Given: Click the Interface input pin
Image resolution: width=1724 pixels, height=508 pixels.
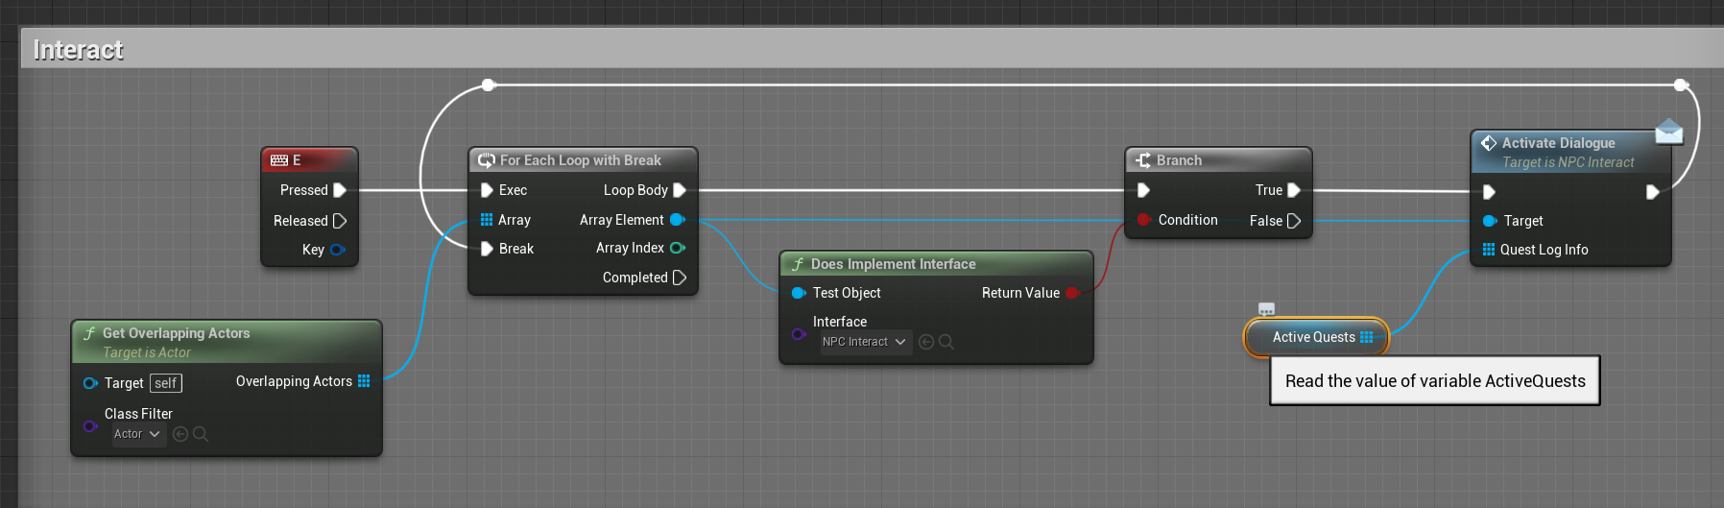Looking at the screenshot, I should point(799,334).
